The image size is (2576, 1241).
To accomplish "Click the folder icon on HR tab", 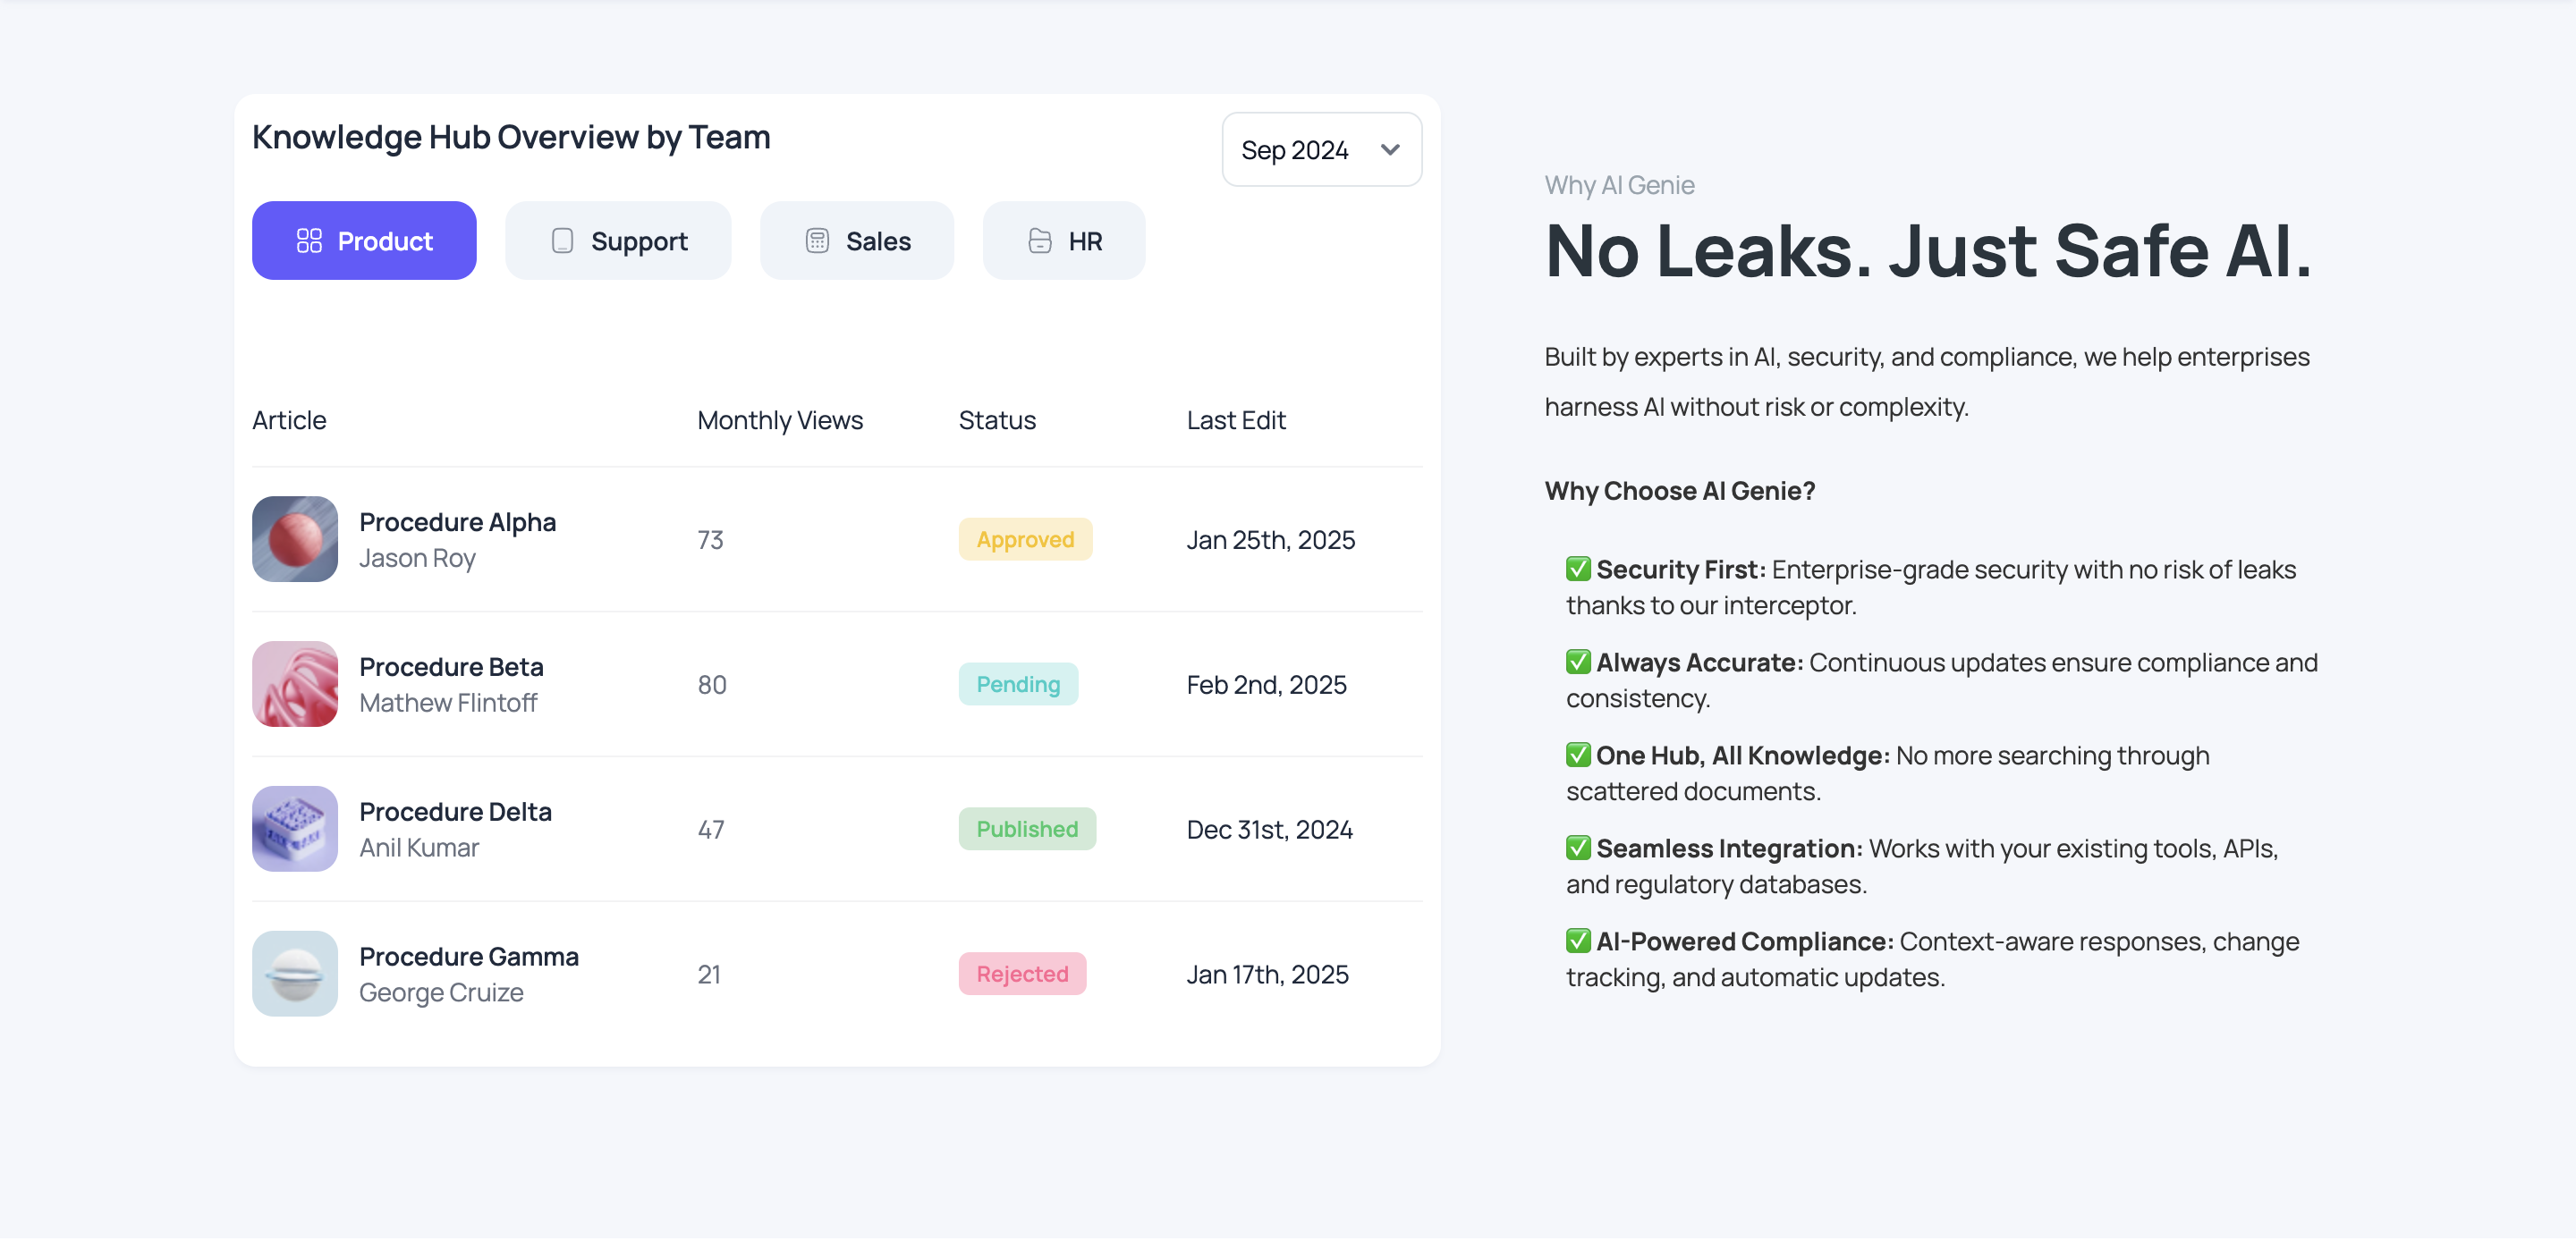I will [x=1040, y=241].
